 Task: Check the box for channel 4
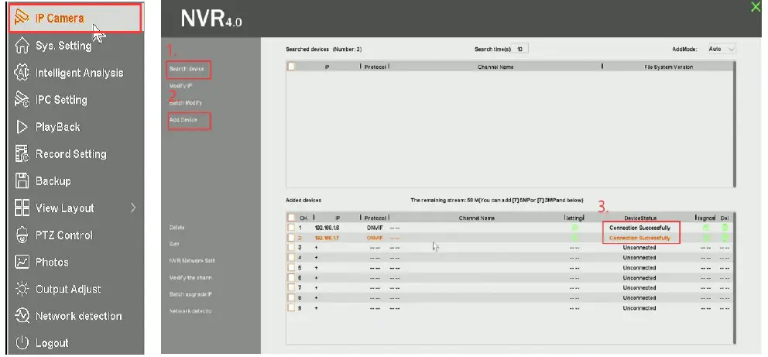coord(291,258)
